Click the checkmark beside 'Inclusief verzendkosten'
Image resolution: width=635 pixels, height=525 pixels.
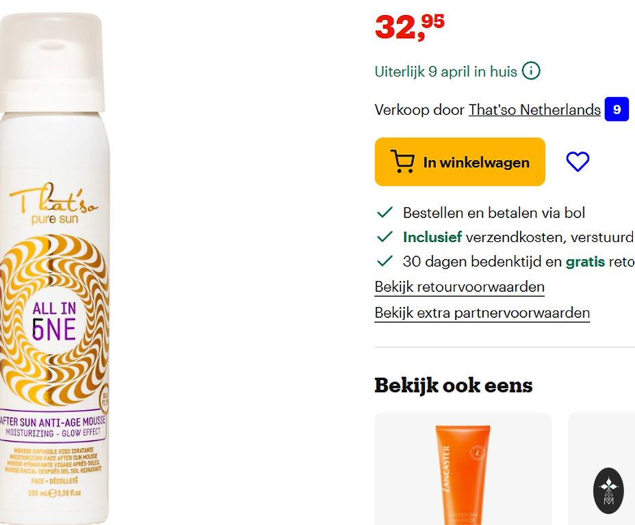(x=385, y=237)
